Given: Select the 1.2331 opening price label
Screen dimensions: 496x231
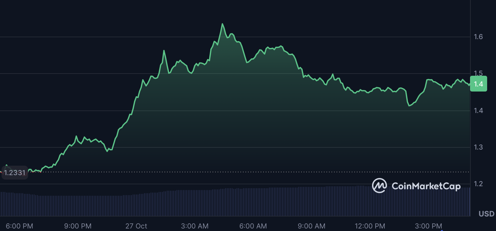Looking at the screenshot, I should coord(15,173).
